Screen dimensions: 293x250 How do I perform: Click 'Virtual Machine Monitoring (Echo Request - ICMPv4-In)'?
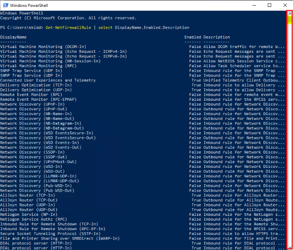tap(63, 51)
